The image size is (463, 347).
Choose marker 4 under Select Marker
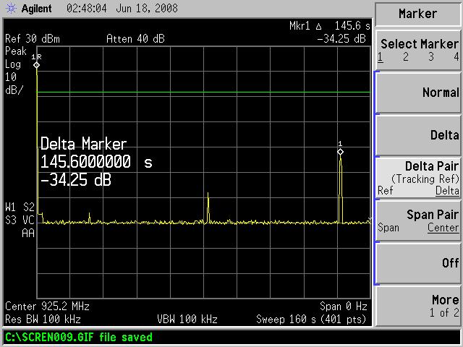456,57
